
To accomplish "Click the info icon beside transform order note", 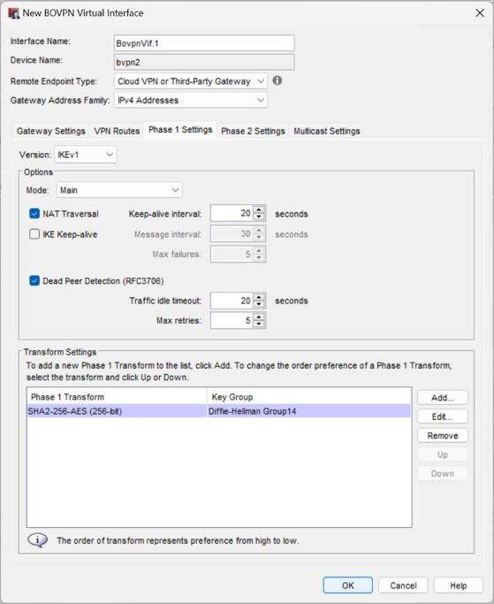I will tap(38, 540).
